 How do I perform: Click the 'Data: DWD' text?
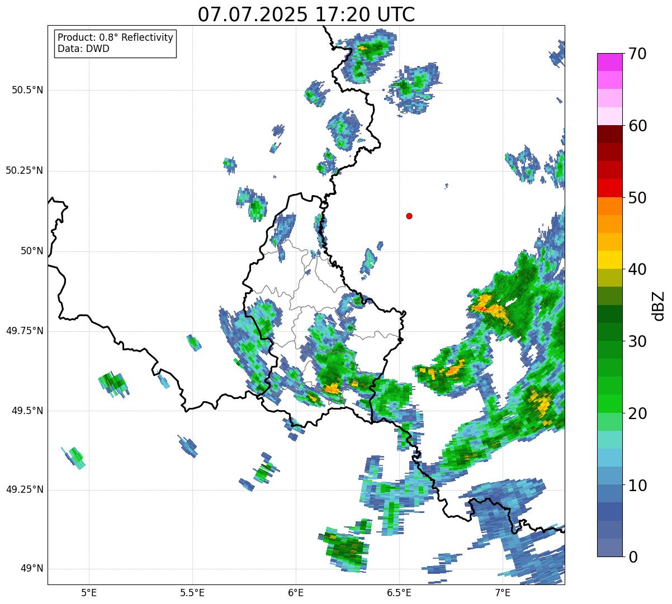pos(83,49)
